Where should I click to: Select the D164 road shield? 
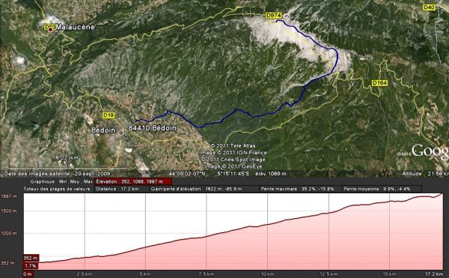(379, 83)
